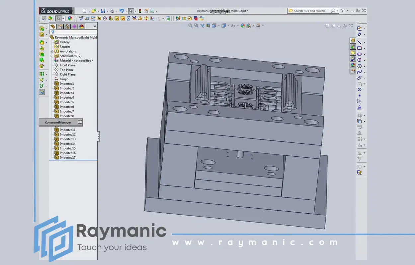415x265 pixels.
Task: Select the Imported12 feature in tree
Action: (67, 134)
